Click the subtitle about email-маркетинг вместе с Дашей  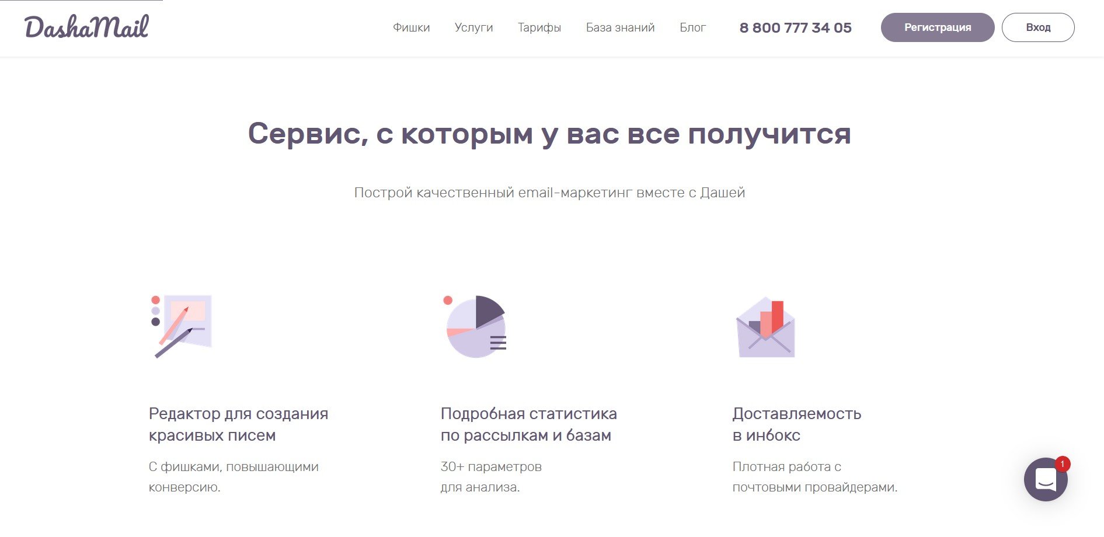tap(549, 193)
